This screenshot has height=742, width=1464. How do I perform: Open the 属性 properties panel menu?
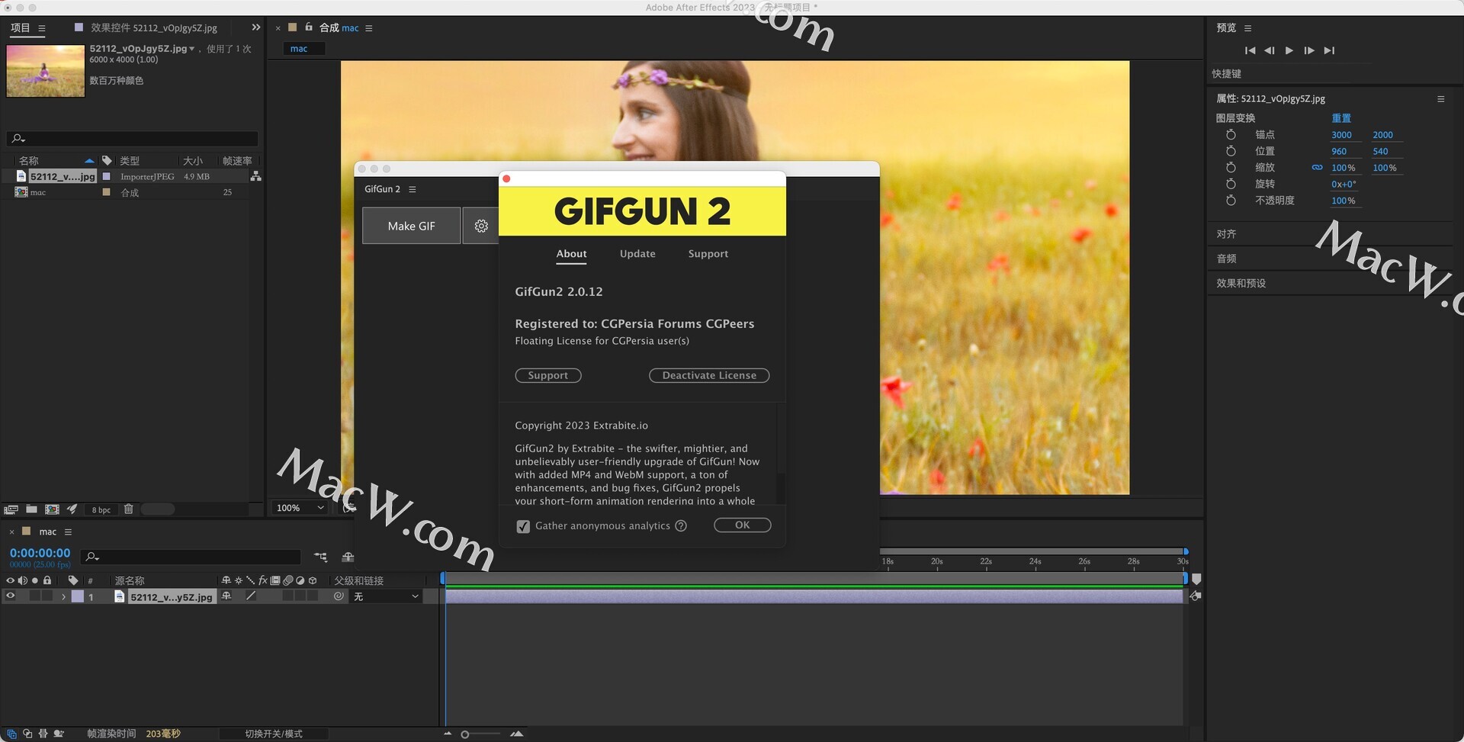(1440, 99)
